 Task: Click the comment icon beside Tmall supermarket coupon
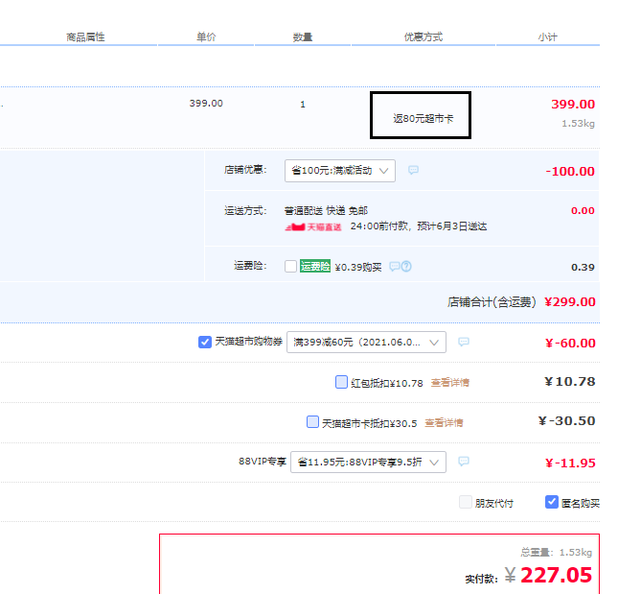[464, 342]
